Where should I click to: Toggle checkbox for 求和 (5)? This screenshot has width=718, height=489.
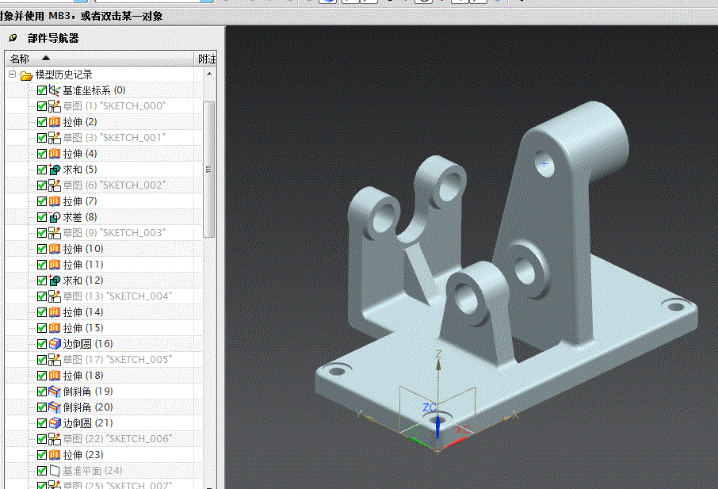(42, 170)
